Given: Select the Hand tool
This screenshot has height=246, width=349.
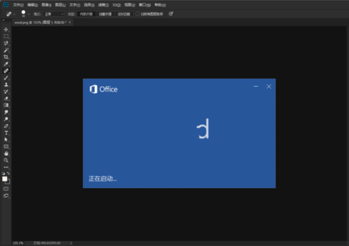Looking at the screenshot, I should (x=6, y=153).
